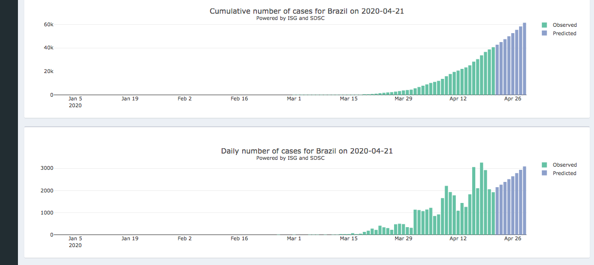Click the 60k y-axis label

click(48, 24)
